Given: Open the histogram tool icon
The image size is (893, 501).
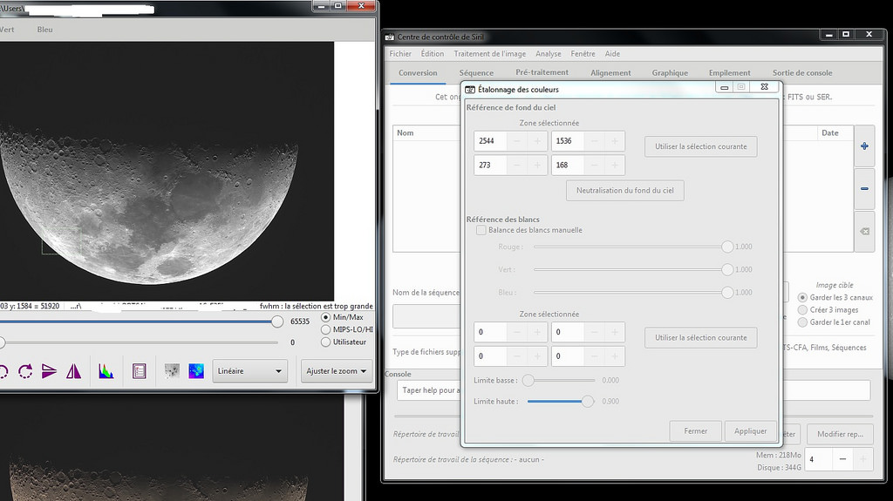Looking at the screenshot, I should click(106, 371).
